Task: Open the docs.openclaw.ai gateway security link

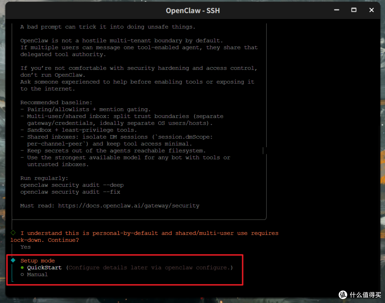Action: point(129,206)
